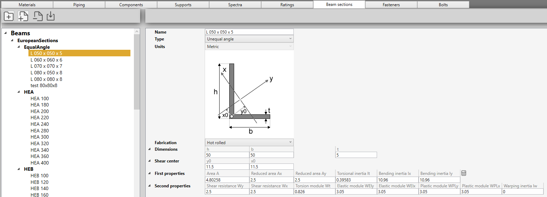Open the Units dropdown showing Metric
The image size is (547, 197).
click(249, 47)
